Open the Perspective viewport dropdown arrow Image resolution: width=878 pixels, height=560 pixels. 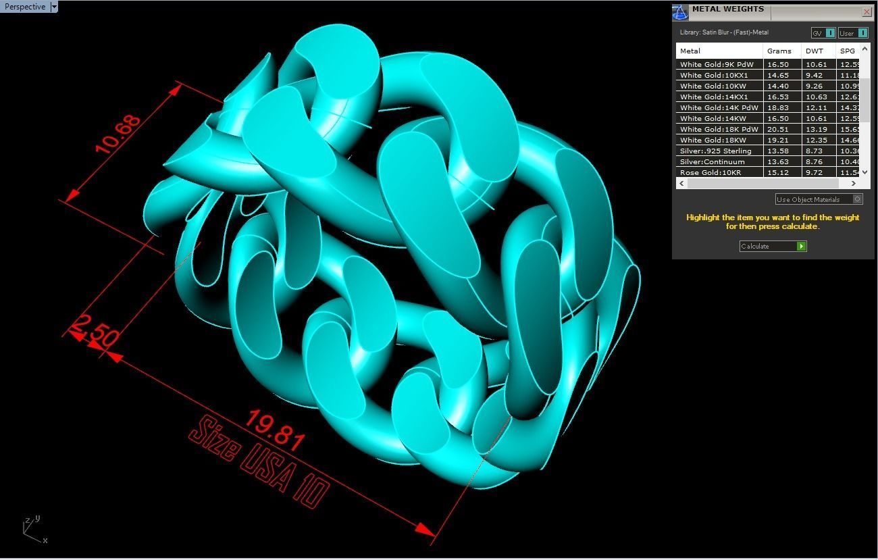pos(54,7)
